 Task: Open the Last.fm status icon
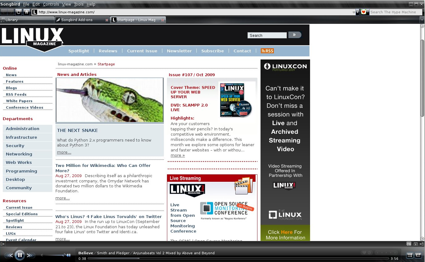click(409, 244)
